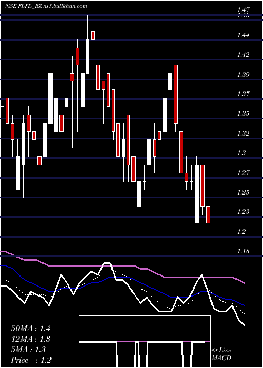This screenshot has width=263, height=368.
Task: Click the 1.3 price axis label
Action: (241, 153)
